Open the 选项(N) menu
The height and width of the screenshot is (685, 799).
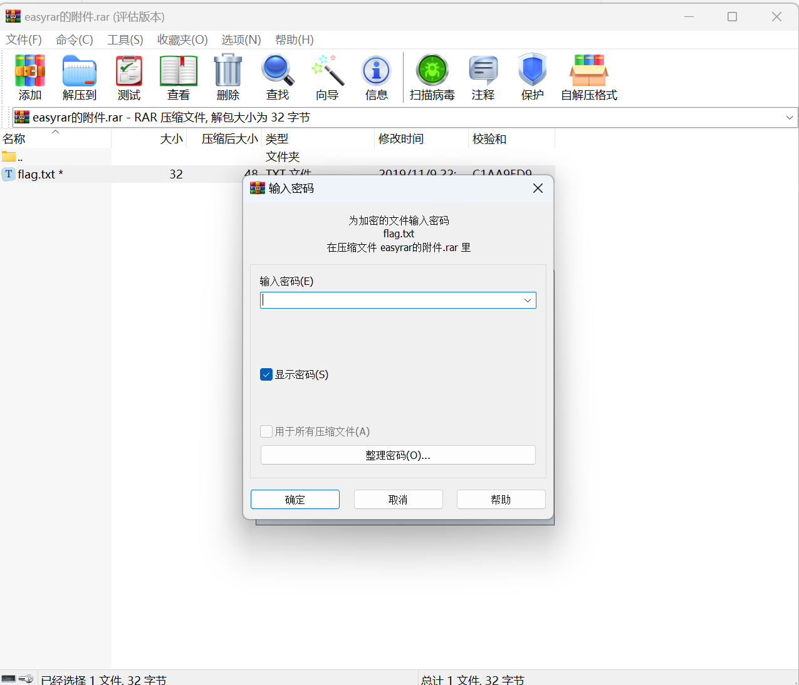tap(241, 40)
